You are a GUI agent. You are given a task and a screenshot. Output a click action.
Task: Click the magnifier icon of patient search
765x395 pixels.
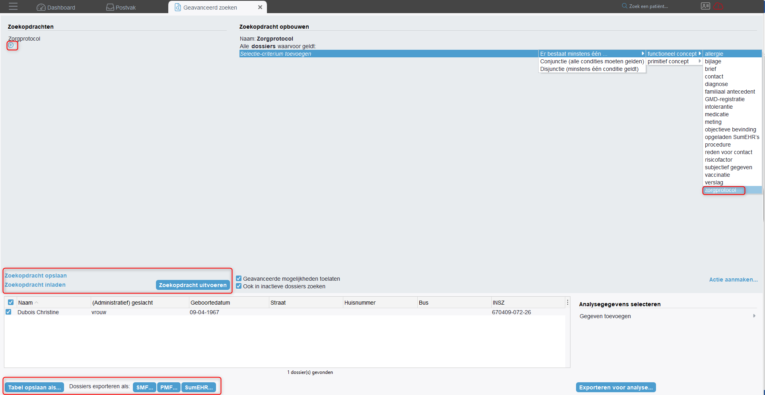coord(625,6)
